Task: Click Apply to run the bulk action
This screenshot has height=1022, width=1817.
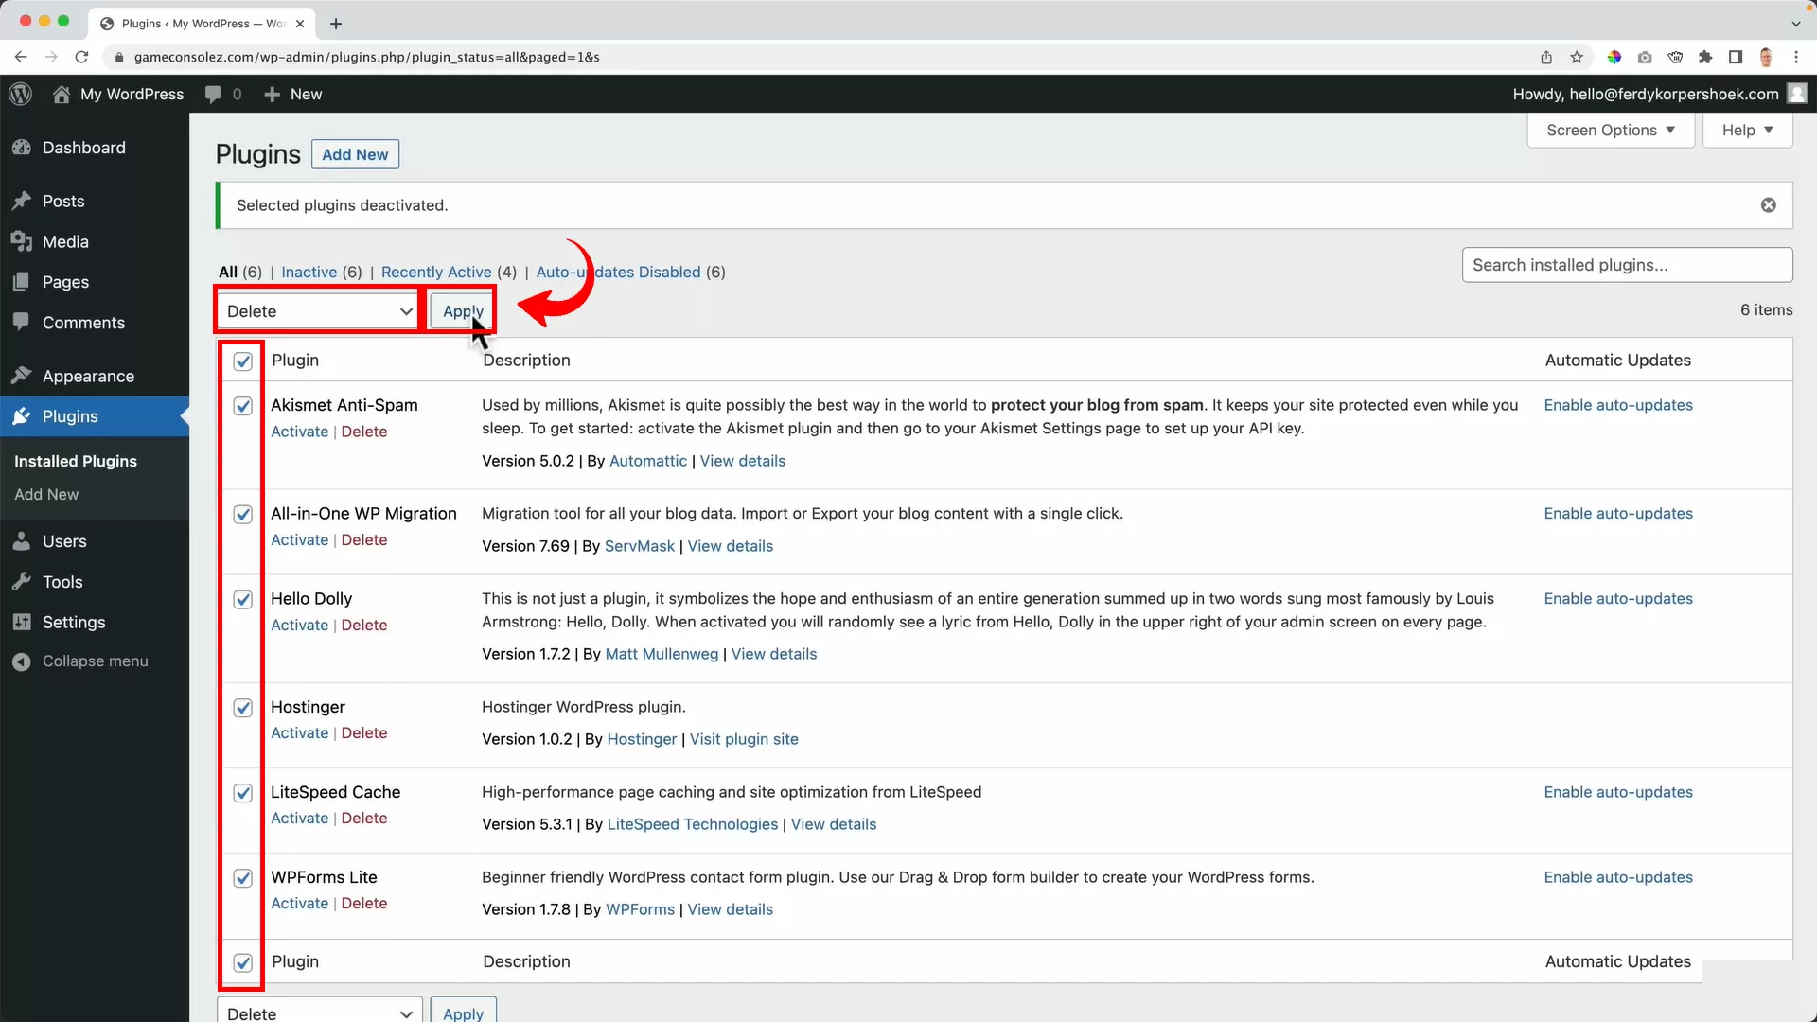Action: click(x=463, y=310)
